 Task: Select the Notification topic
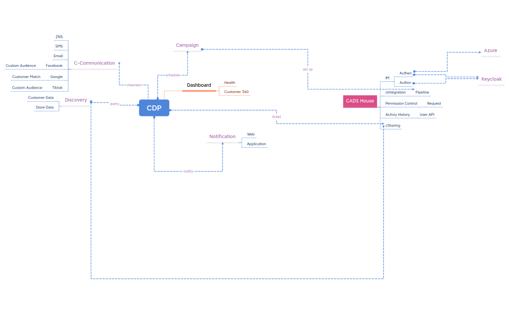[x=222, y=137]
